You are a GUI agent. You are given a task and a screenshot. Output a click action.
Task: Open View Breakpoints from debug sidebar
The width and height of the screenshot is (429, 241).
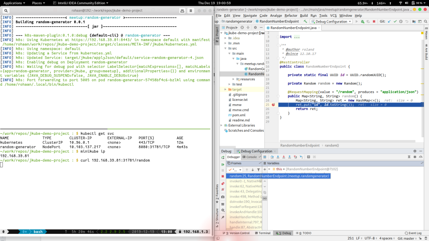222,183
